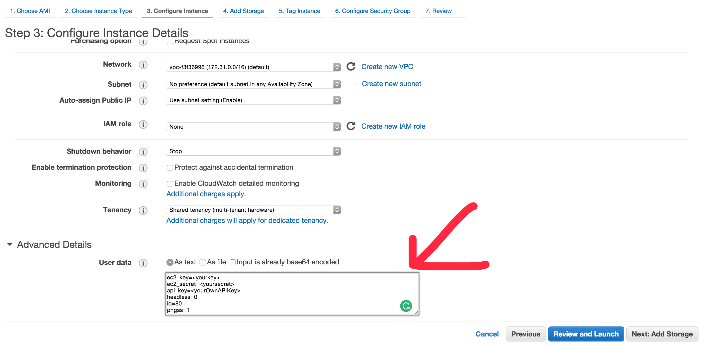Viewport: 704px width, 348px height.
Task: Open dedicated tenancy additional charges link
Action: (x=247, y=220)
